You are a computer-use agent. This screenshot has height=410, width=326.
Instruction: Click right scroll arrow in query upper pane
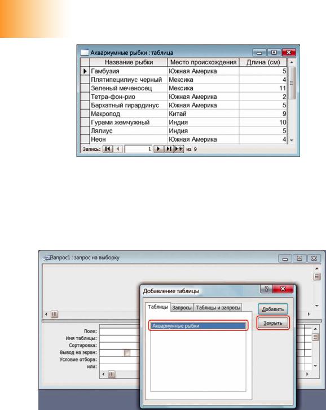point(309,314)
